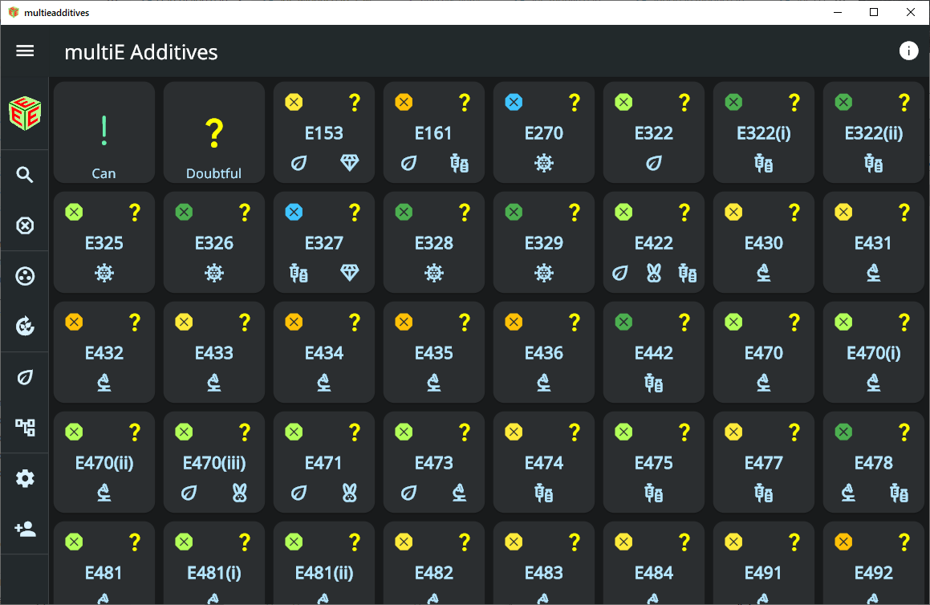Click the leaf icon on E161 card
Viewport: 930px width, 605px height.
coord(408,163)
